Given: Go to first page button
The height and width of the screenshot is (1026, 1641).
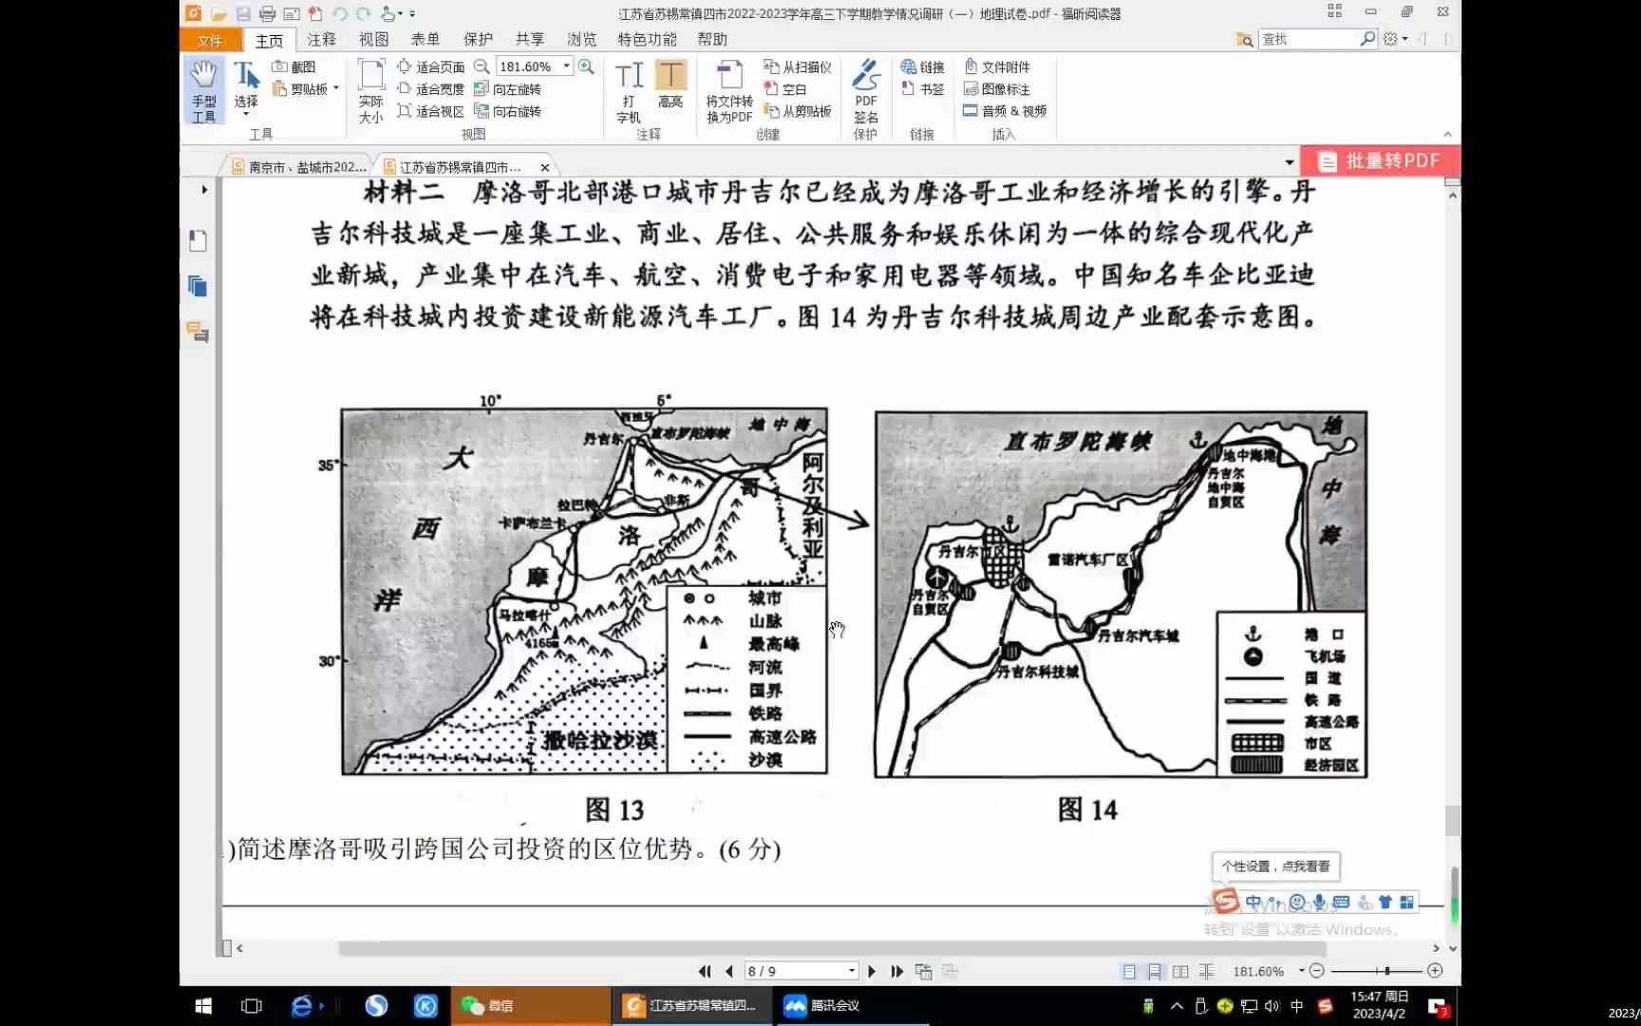Looking at the screenshot, I should click(704, 971).
